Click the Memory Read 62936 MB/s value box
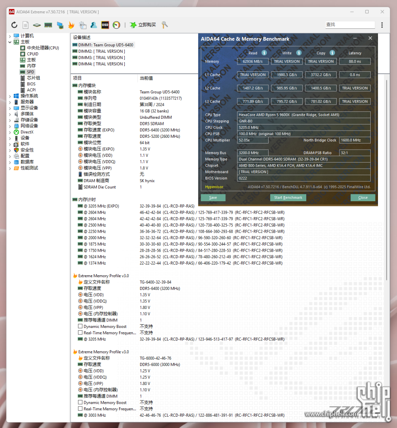The image size is (397, 428). pos(253,62)
